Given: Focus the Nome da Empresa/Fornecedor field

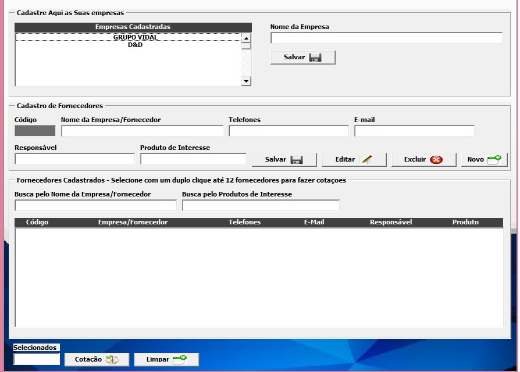Looking at the screenshot, I should click(x=143, y=131).
